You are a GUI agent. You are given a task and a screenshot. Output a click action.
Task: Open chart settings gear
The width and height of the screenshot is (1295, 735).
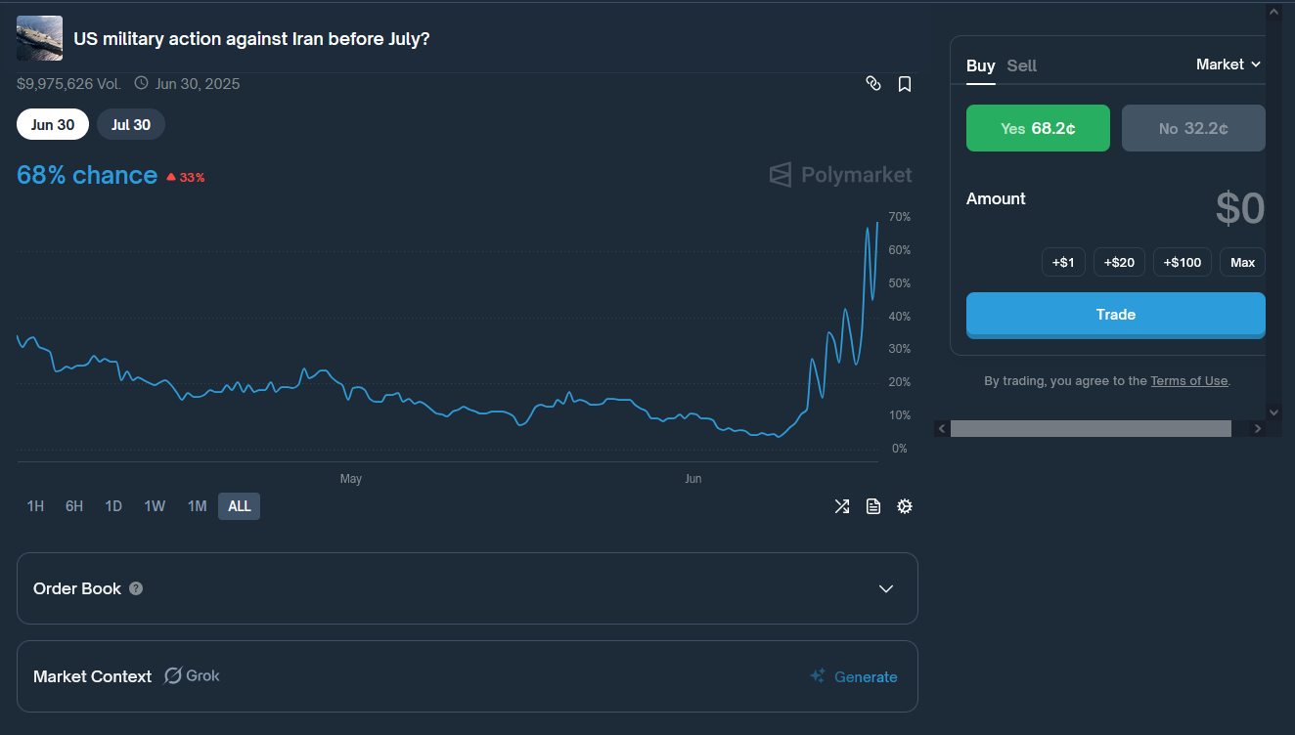[905, 506]
